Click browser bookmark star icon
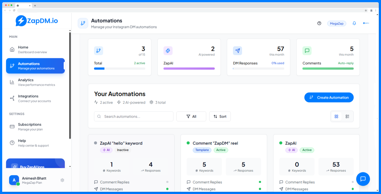This screenshot has height=194, width=381. (366, 10)
